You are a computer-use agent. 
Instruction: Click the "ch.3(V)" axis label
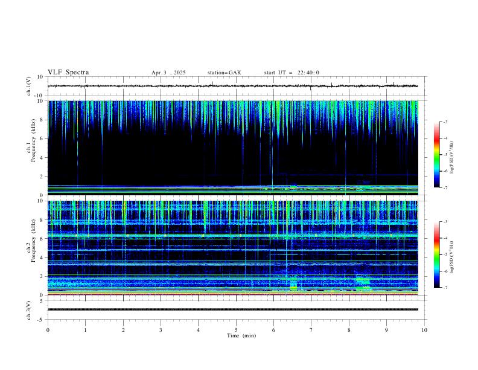click(28, 311)
